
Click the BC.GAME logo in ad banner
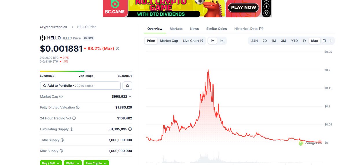tap(115, 8)
